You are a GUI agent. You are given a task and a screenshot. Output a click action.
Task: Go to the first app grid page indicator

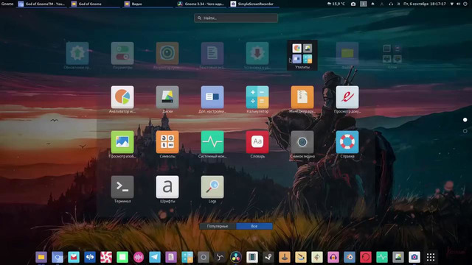[x=465, y=120]
